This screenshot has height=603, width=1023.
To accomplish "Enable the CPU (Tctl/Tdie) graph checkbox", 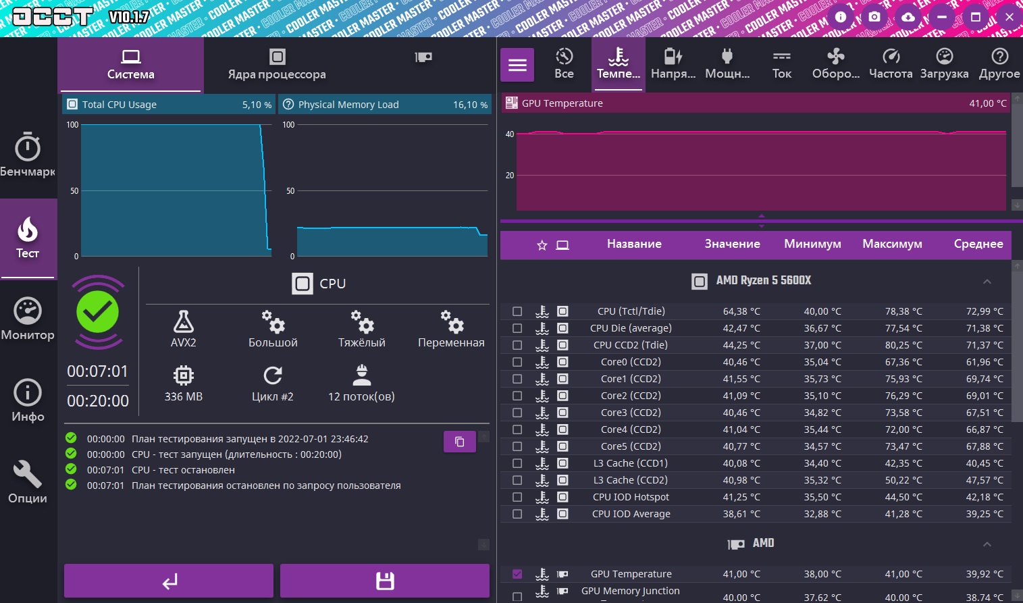I will pos(517,311).
